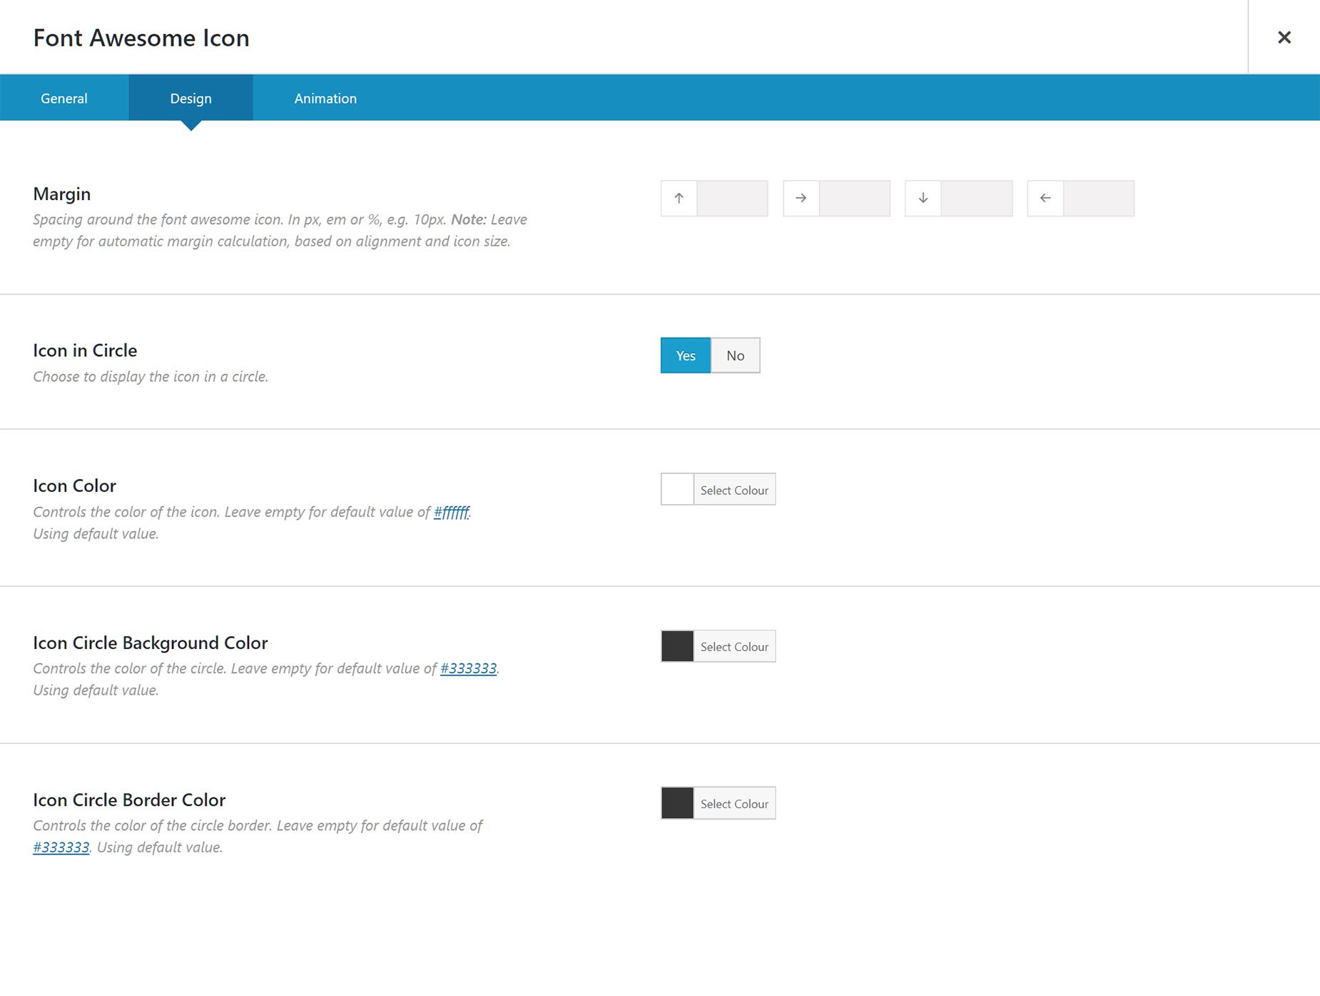Click the Font Awesome Icon dialog title

[141, 38]
